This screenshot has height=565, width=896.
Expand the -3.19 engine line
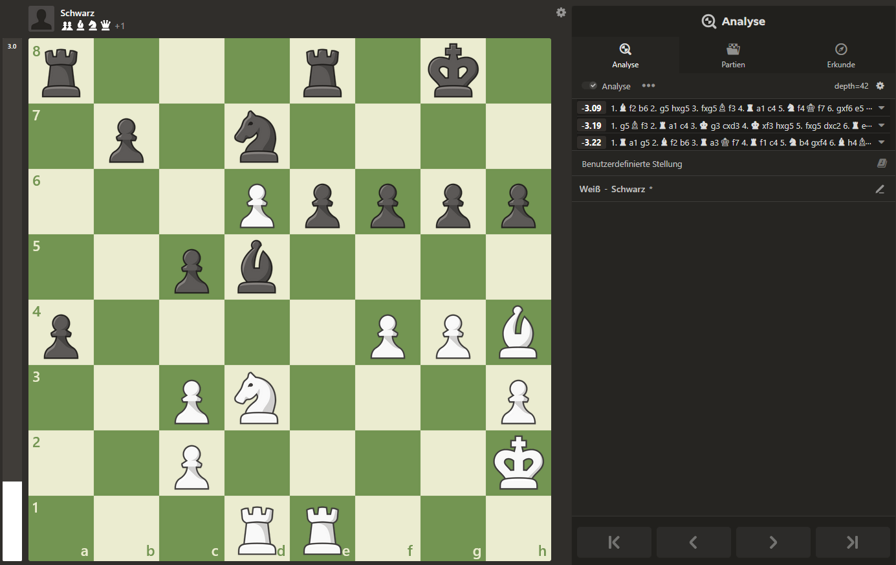pyautogui.click(x=881, y=126)
